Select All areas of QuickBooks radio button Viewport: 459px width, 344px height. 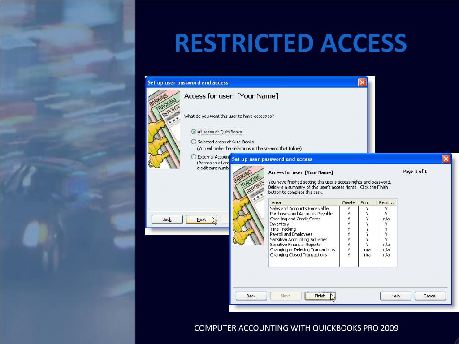[194, 132]
